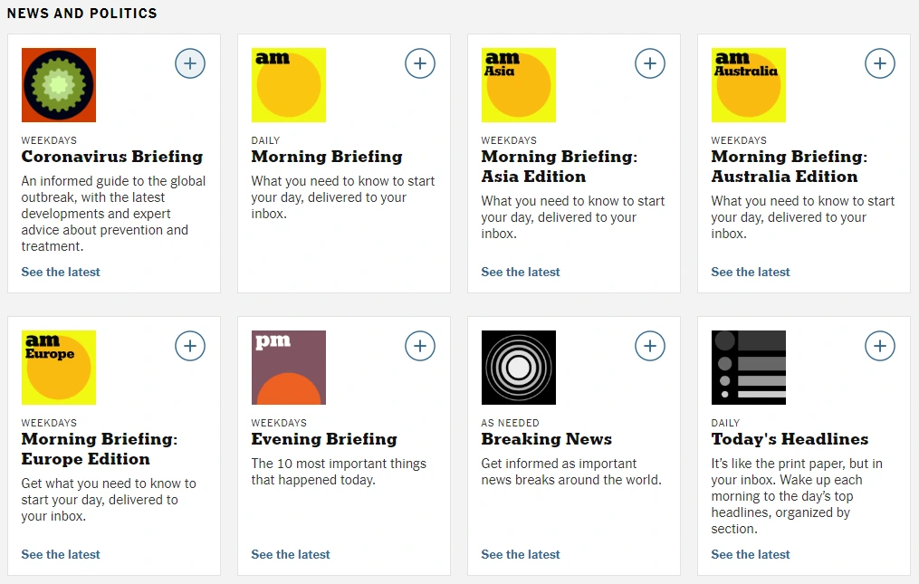919x584 pixels.
Task: Click the 'am Asia' newsletter thumbnail
Action: tap(518, 85)
